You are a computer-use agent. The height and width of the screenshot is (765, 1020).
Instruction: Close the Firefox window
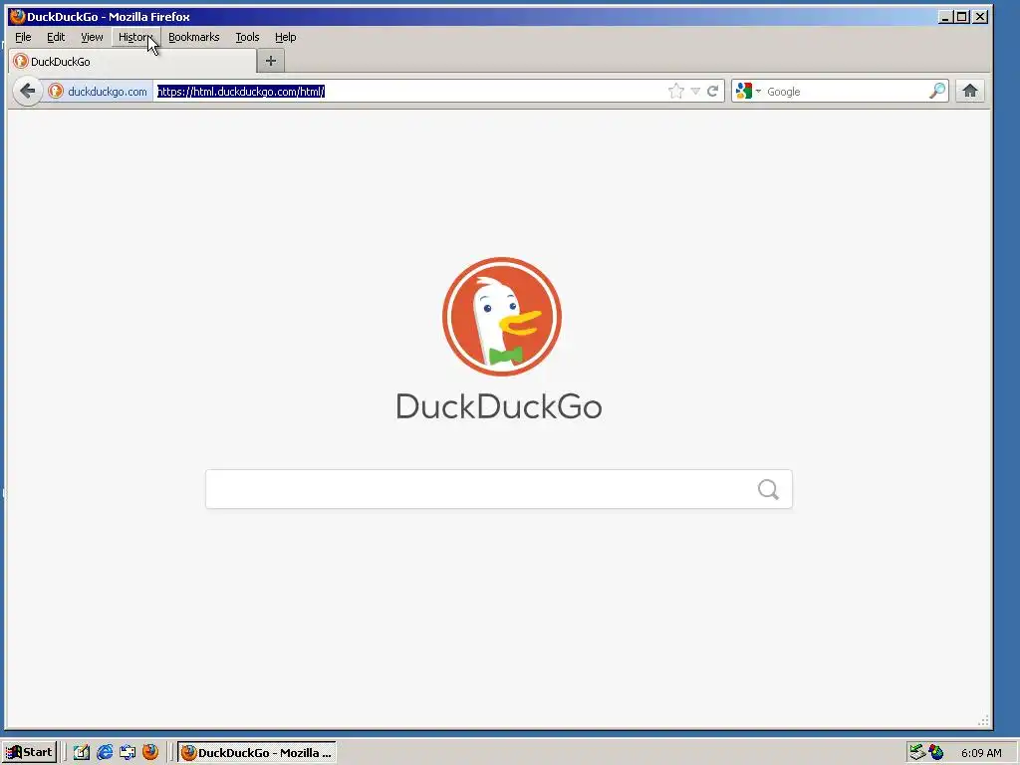pyautogui.click(x=980, y=17)
